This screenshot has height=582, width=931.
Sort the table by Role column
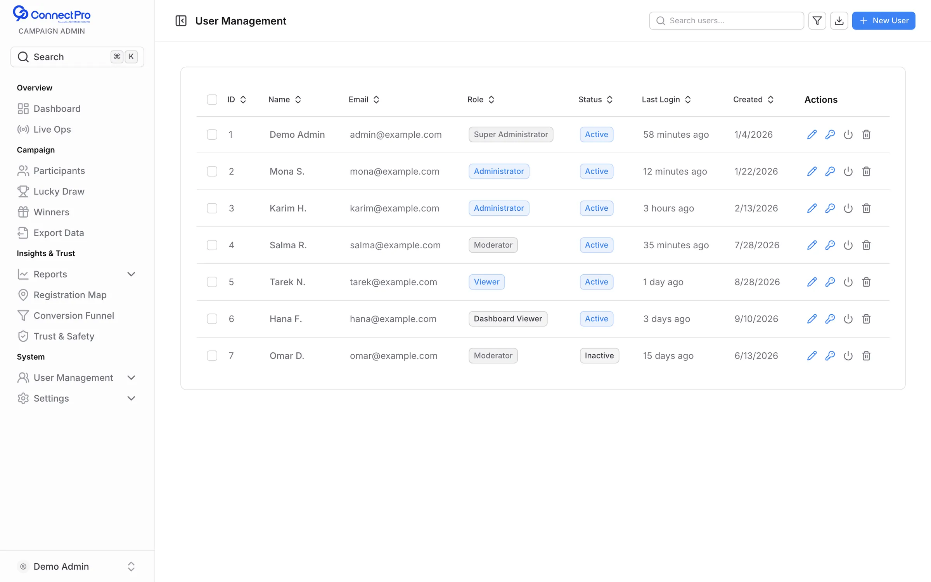[481, 100]
